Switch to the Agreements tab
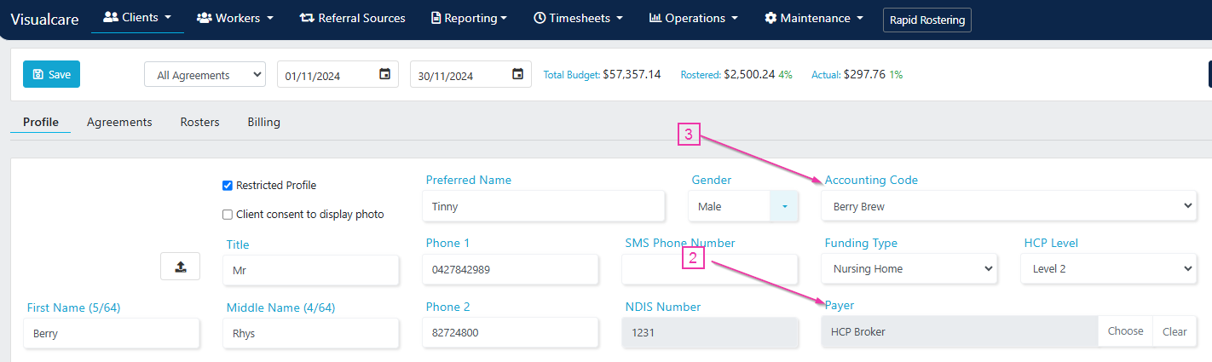Screen dimensions: 1212x362 (119, 122)
